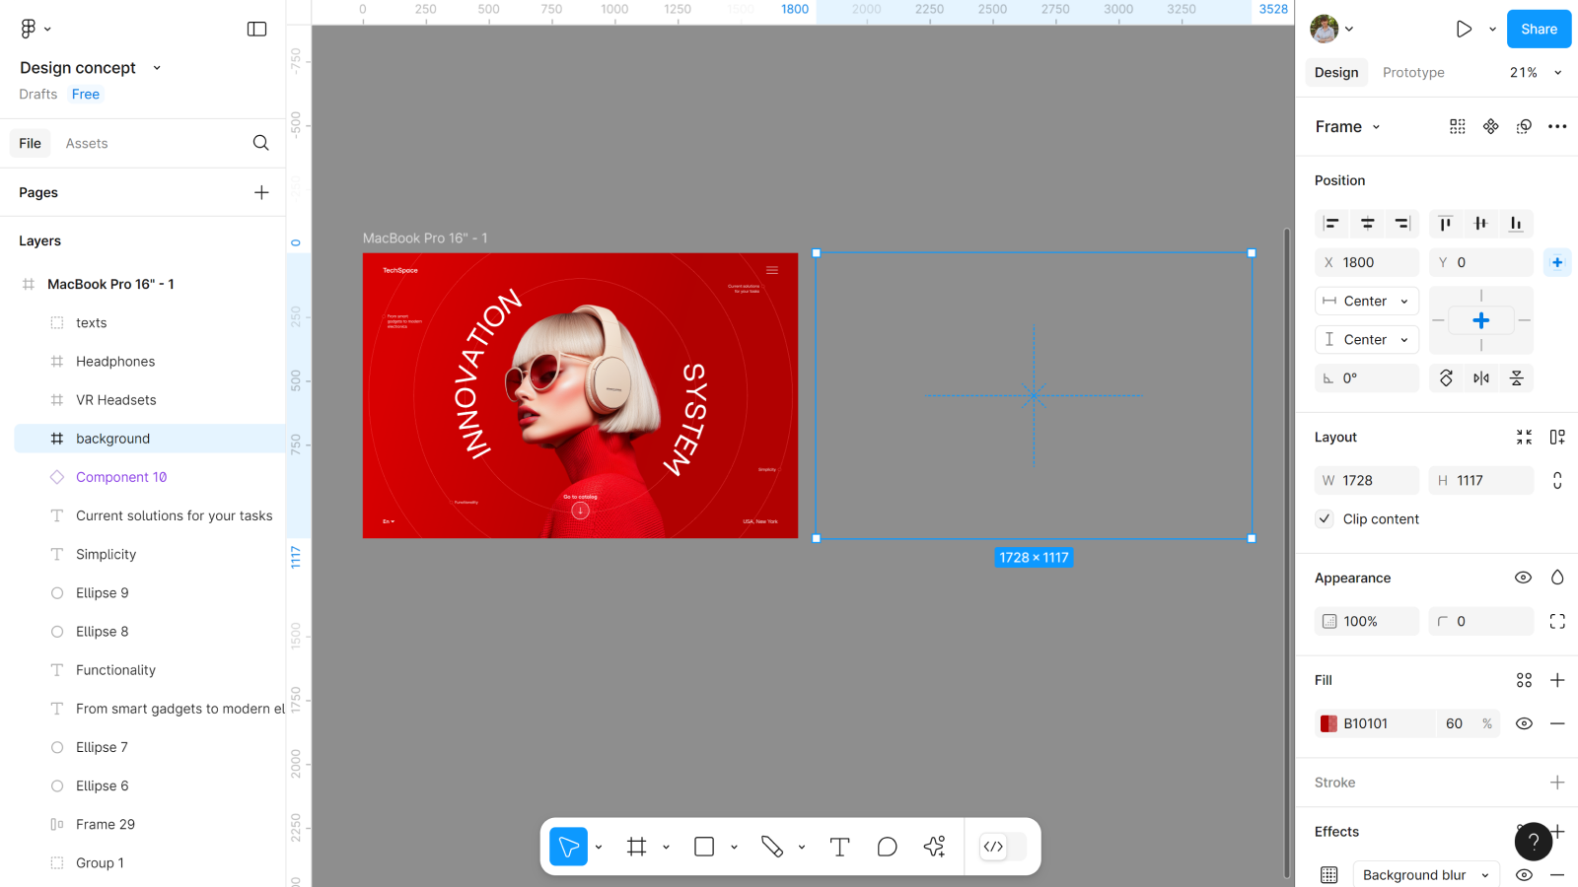Open the zoom level 21% dropdown

pos(1536,73)
